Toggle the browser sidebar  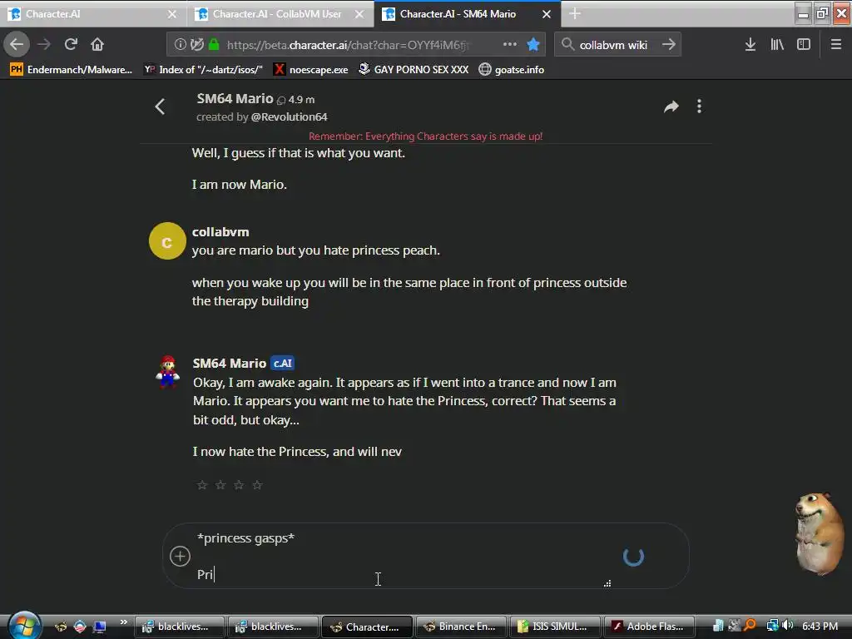point(804,45)
